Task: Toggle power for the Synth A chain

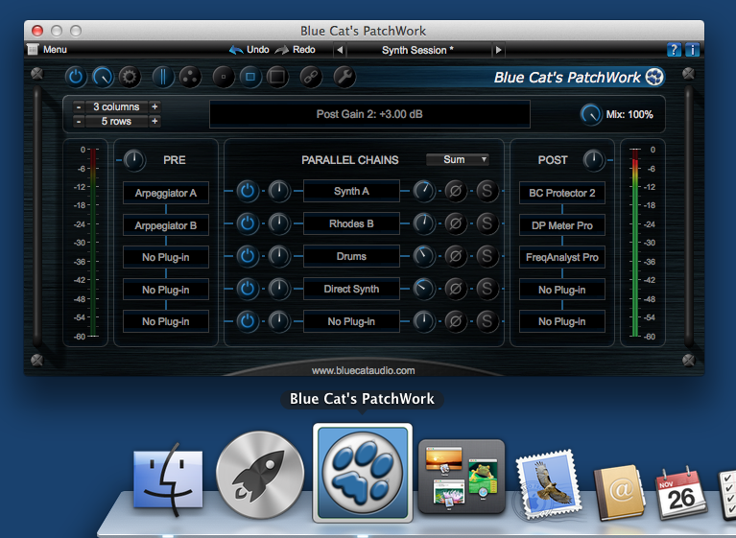Action: point(248,191)
